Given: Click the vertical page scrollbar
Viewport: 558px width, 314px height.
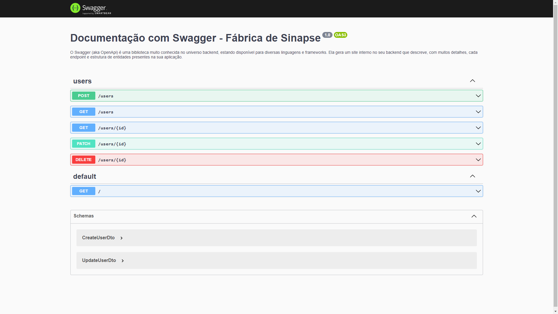Looking at the screenshot, I should (x=555, y=157).
